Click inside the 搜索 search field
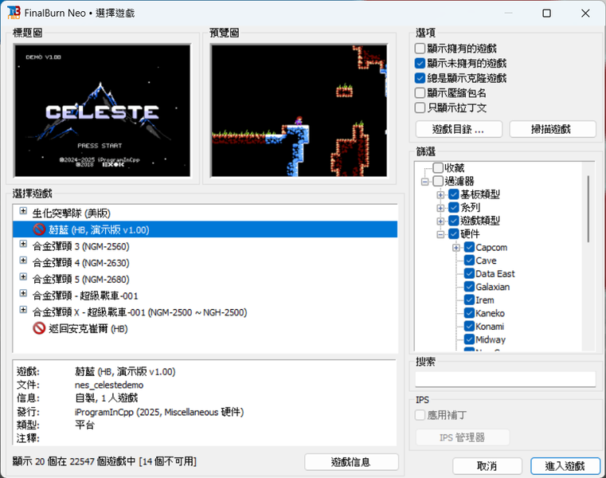 [506, 379]
